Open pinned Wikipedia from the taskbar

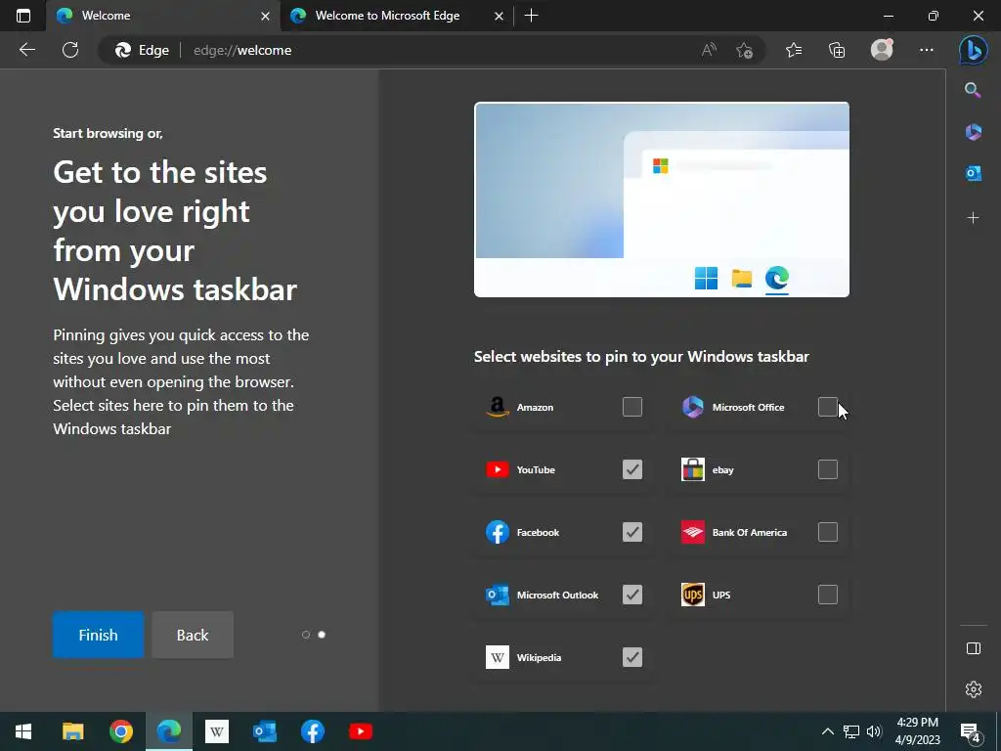(x=216, y=731)
